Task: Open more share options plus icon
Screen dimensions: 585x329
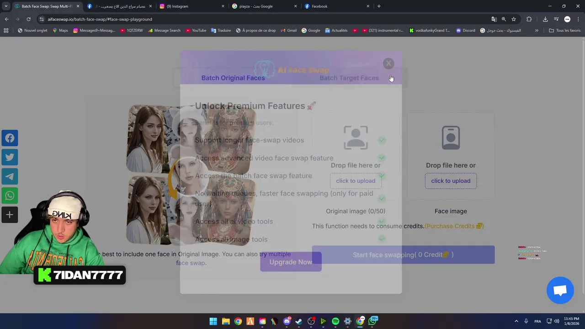Action: (10, 215)
